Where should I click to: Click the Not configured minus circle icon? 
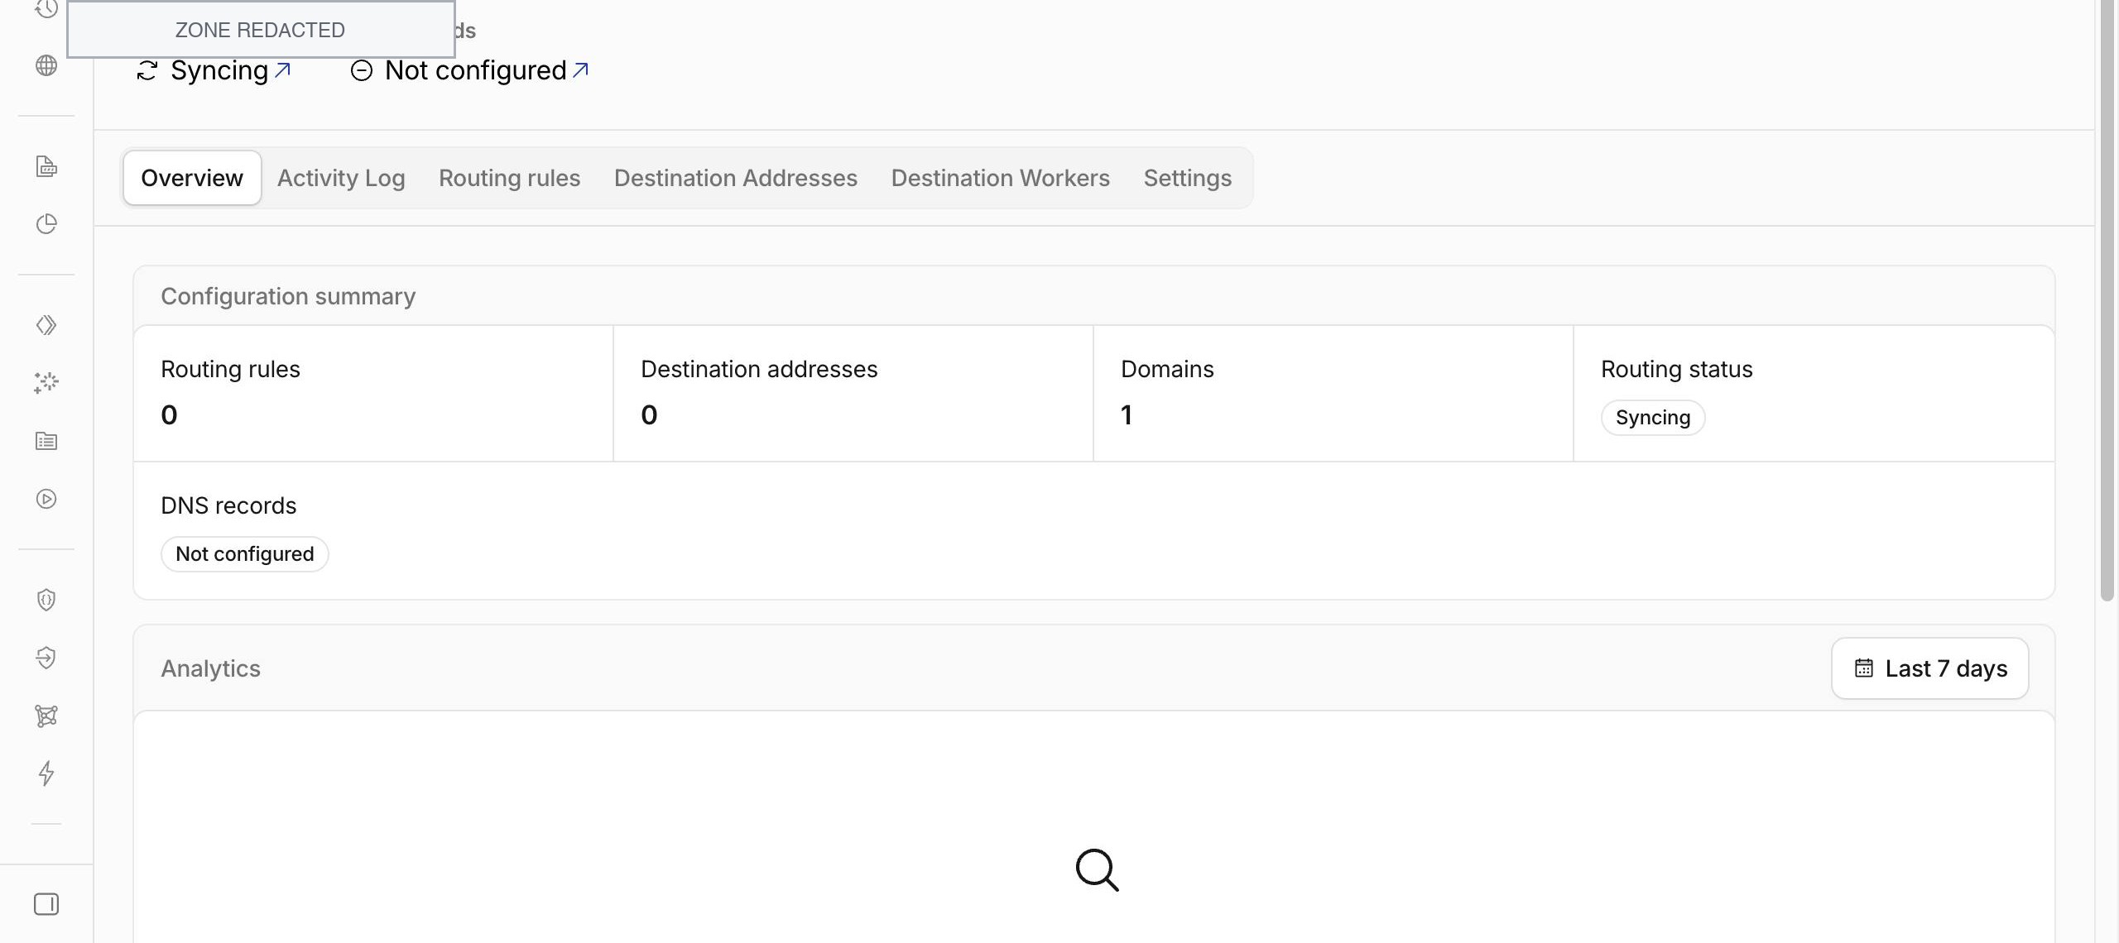(362, 70)
